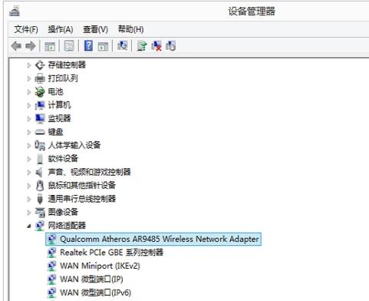The image size is (369, 301).
Task: Uninstall device icon with red X
Action: pyautogui.click(x=156, y=46)
